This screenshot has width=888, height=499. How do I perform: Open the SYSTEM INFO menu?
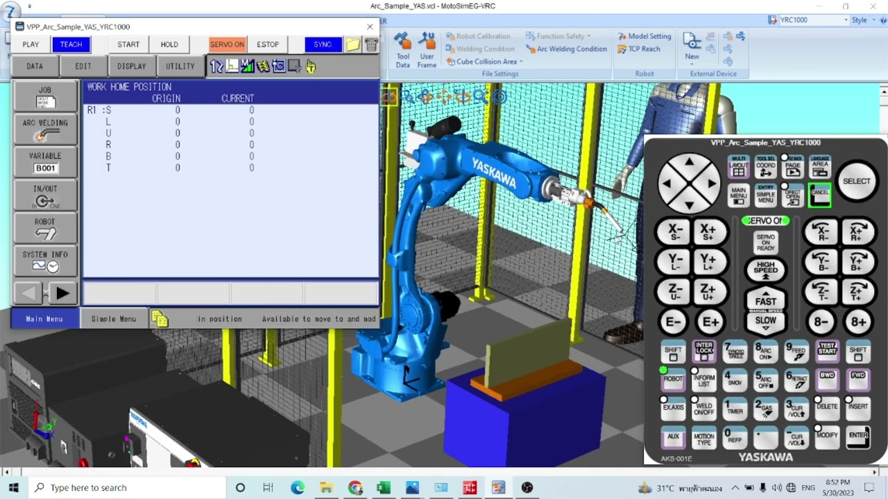(x=45, y=261)
